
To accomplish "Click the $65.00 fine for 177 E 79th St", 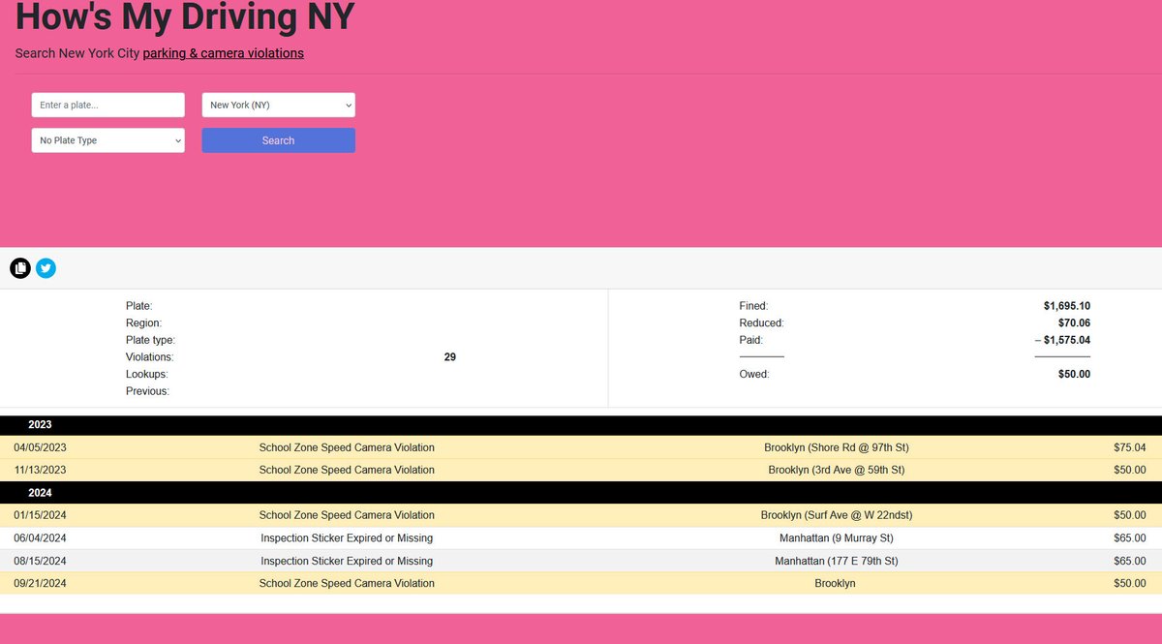I will click(x=1130, y=561).
